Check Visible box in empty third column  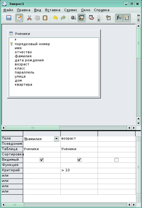(116, 160)
